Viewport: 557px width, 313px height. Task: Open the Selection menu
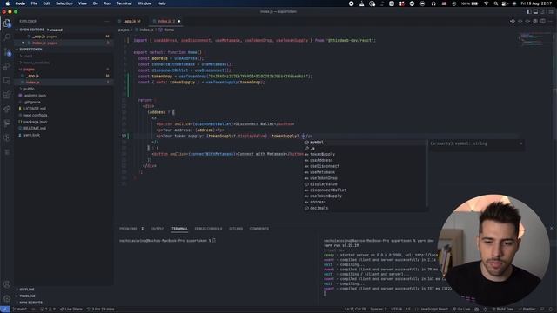[x=64, y=3]
